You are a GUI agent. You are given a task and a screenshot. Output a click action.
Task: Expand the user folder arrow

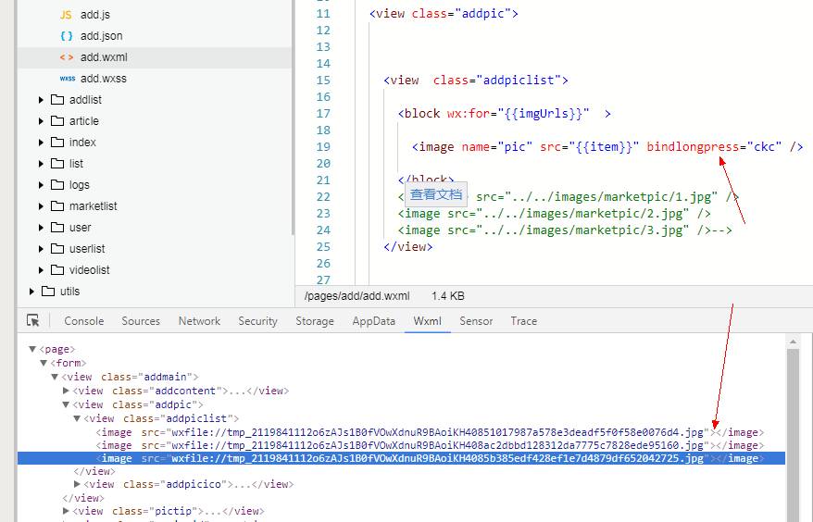pyautogui.click(x=41, y=227)
